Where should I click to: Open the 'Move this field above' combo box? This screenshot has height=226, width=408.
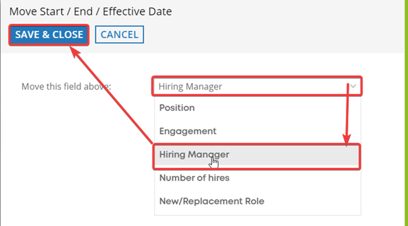click(257, 86)
